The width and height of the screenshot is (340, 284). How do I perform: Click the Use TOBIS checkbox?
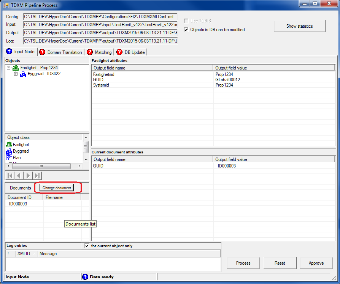[x=186, y=21]
